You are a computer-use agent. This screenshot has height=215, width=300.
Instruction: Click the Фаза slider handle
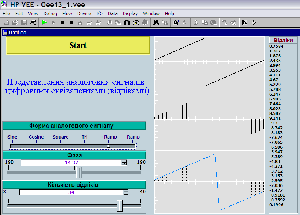click(79, 173)
